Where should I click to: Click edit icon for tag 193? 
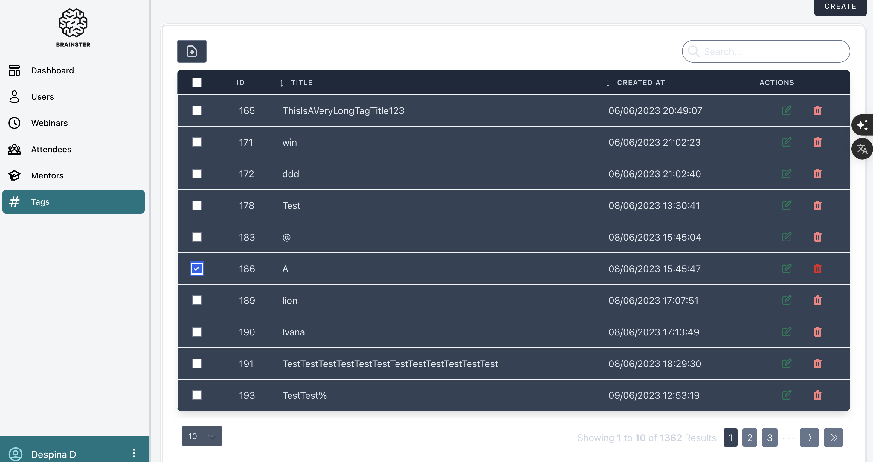(786, 395)
